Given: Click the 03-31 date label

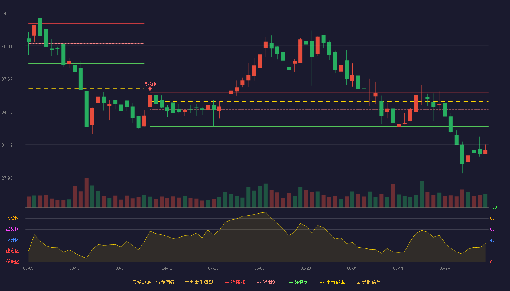Looking at the screenshot, I should pyautogui.click(x=121, y=268).
